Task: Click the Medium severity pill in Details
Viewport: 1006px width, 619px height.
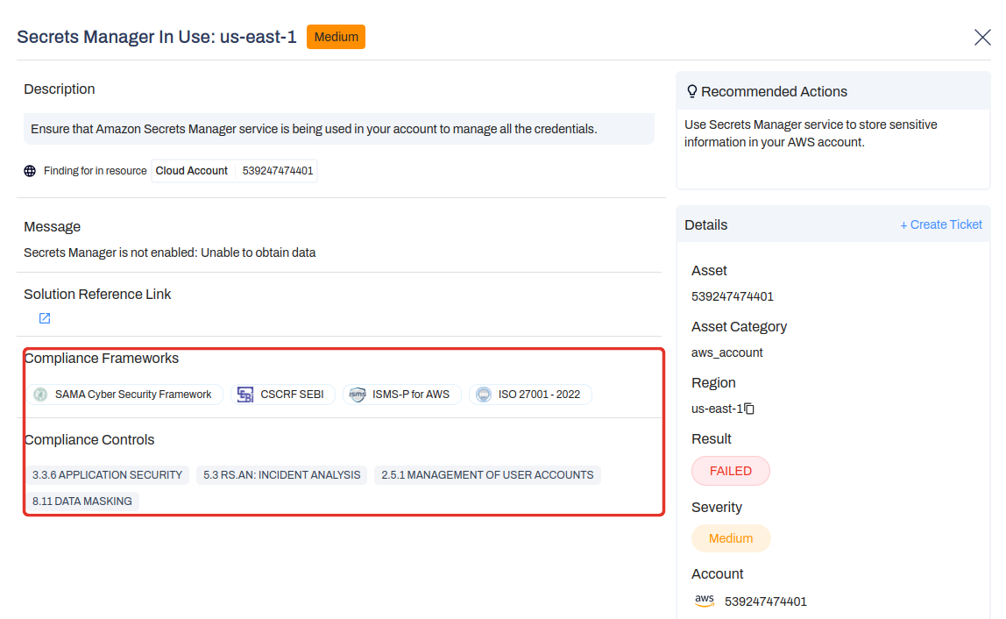Action: [731, 538]
